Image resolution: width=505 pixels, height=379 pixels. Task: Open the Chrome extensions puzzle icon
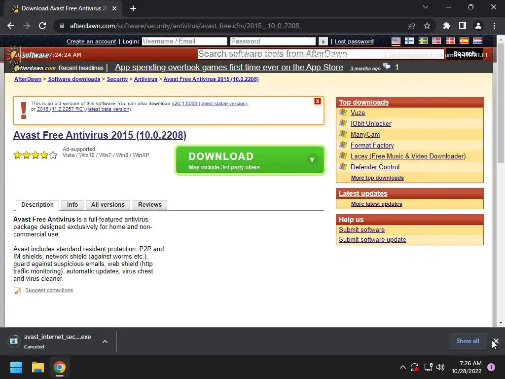tap(447, 26)
